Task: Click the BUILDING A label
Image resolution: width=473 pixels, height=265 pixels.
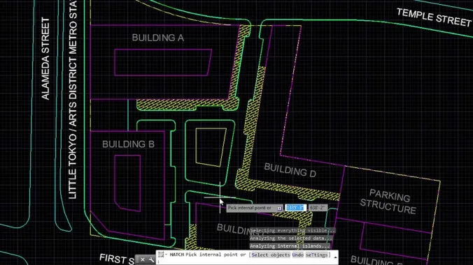Action: point(157,38)
